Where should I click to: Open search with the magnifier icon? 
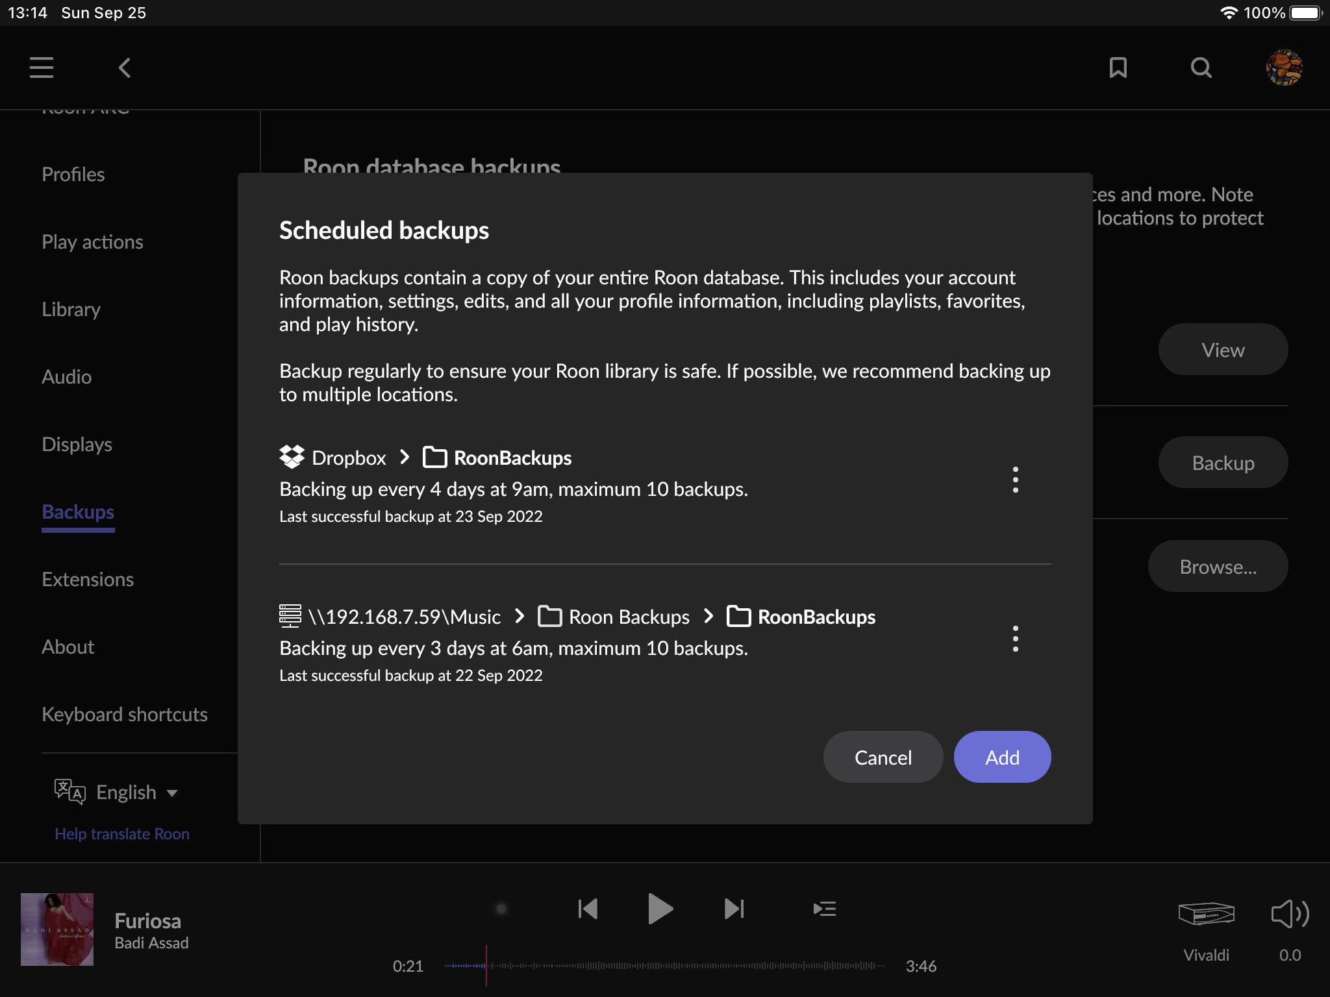[1201, 68]
